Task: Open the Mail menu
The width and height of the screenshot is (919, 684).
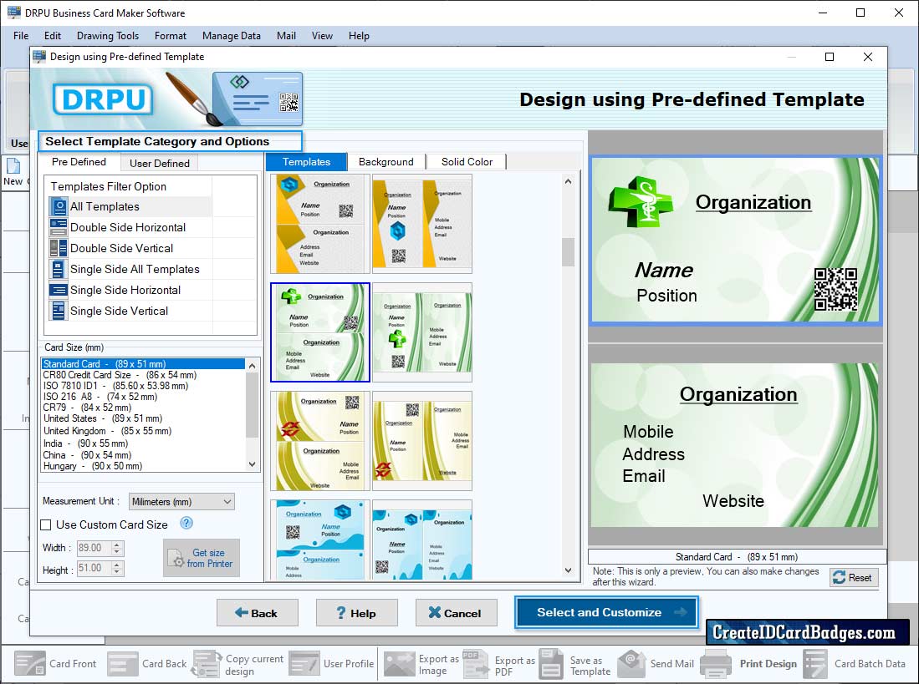Action: coord(286,36)
